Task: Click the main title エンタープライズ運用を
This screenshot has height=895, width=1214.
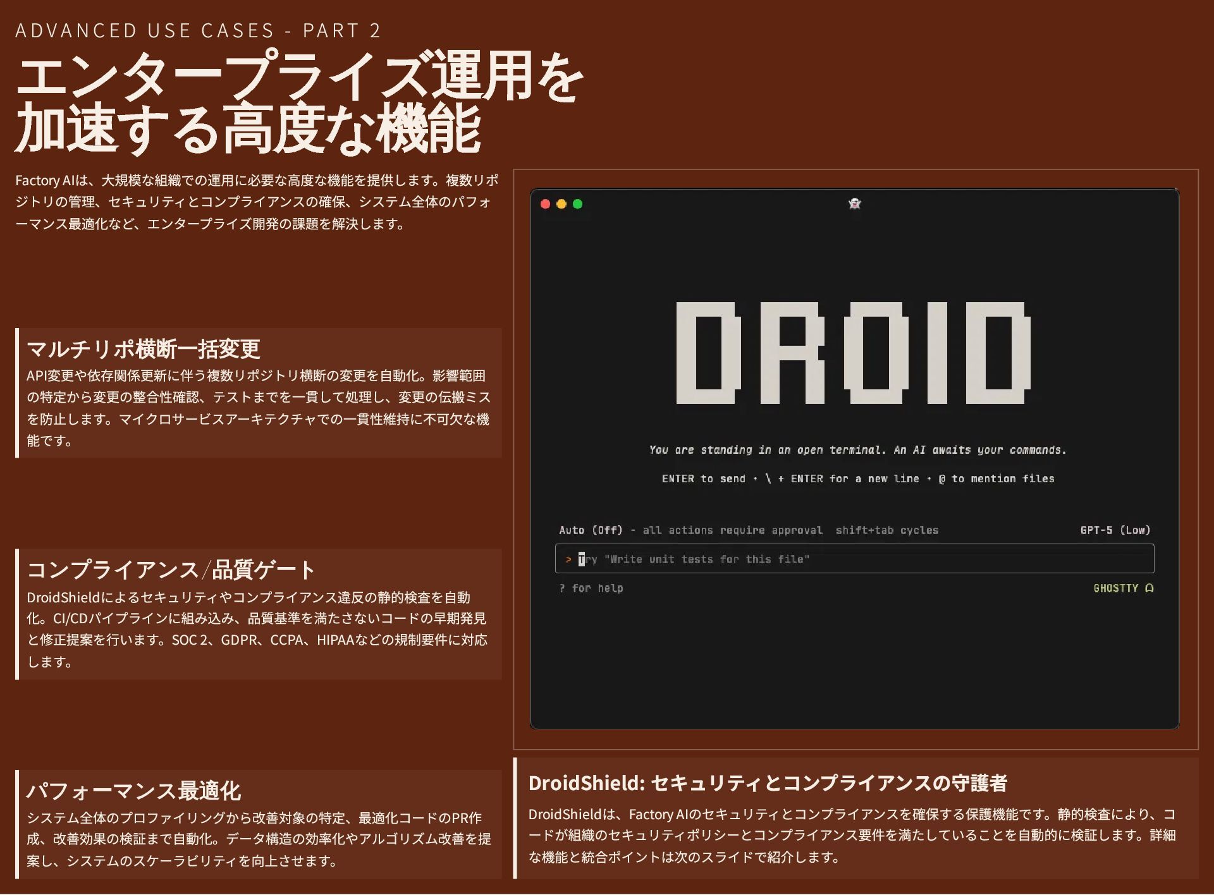Action: [298, 78]
